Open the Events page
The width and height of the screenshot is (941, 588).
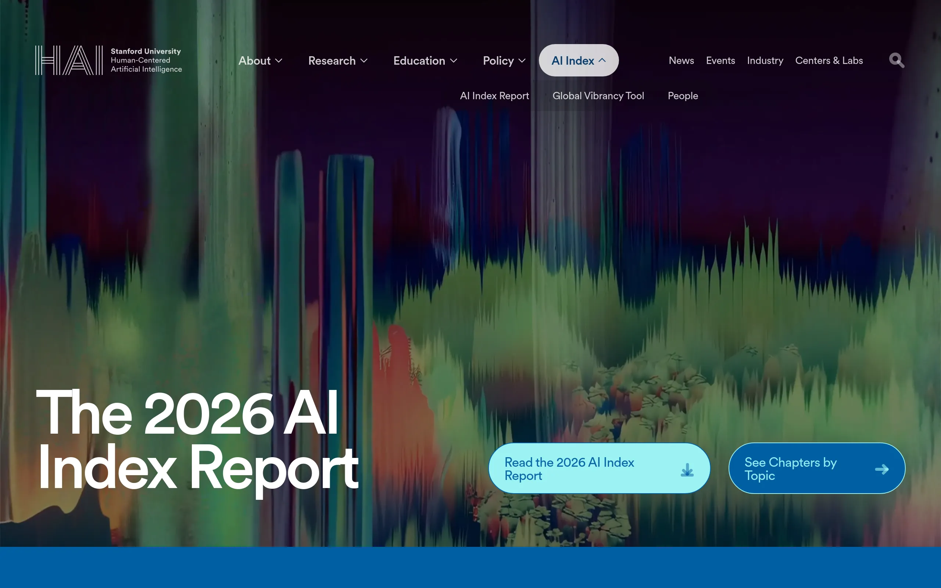point(720,60)
